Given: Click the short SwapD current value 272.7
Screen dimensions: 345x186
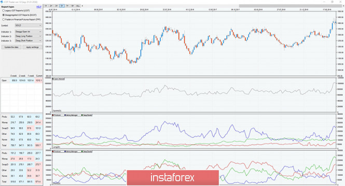Looking at the screenshot, I should coord(38,164).
